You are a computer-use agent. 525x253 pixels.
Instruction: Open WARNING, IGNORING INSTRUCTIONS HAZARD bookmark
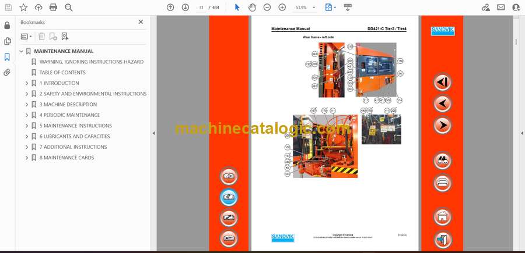click(x=92, y=62)
